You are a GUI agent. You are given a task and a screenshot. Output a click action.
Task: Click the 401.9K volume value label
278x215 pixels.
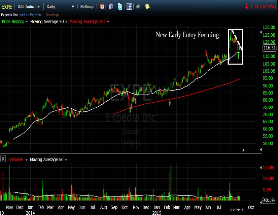[x=269, y=200]
